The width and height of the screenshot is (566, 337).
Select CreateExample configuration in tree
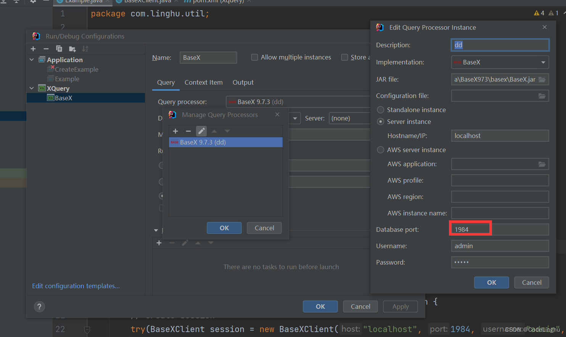point(76,69)
